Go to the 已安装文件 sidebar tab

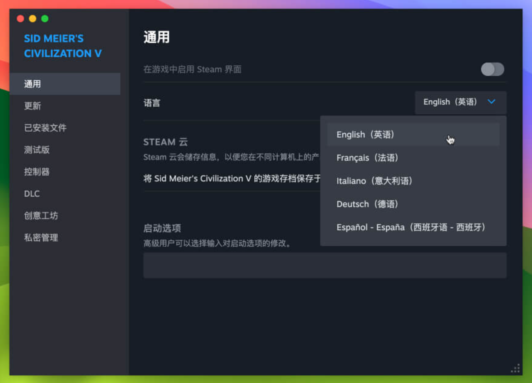65,128
